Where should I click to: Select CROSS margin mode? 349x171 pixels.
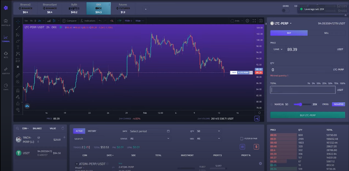pos(325,104)
